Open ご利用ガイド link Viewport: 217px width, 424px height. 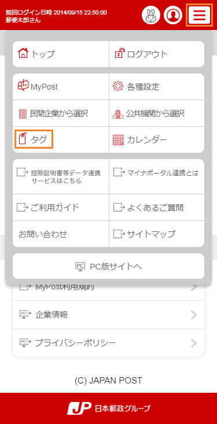point(61,208)
